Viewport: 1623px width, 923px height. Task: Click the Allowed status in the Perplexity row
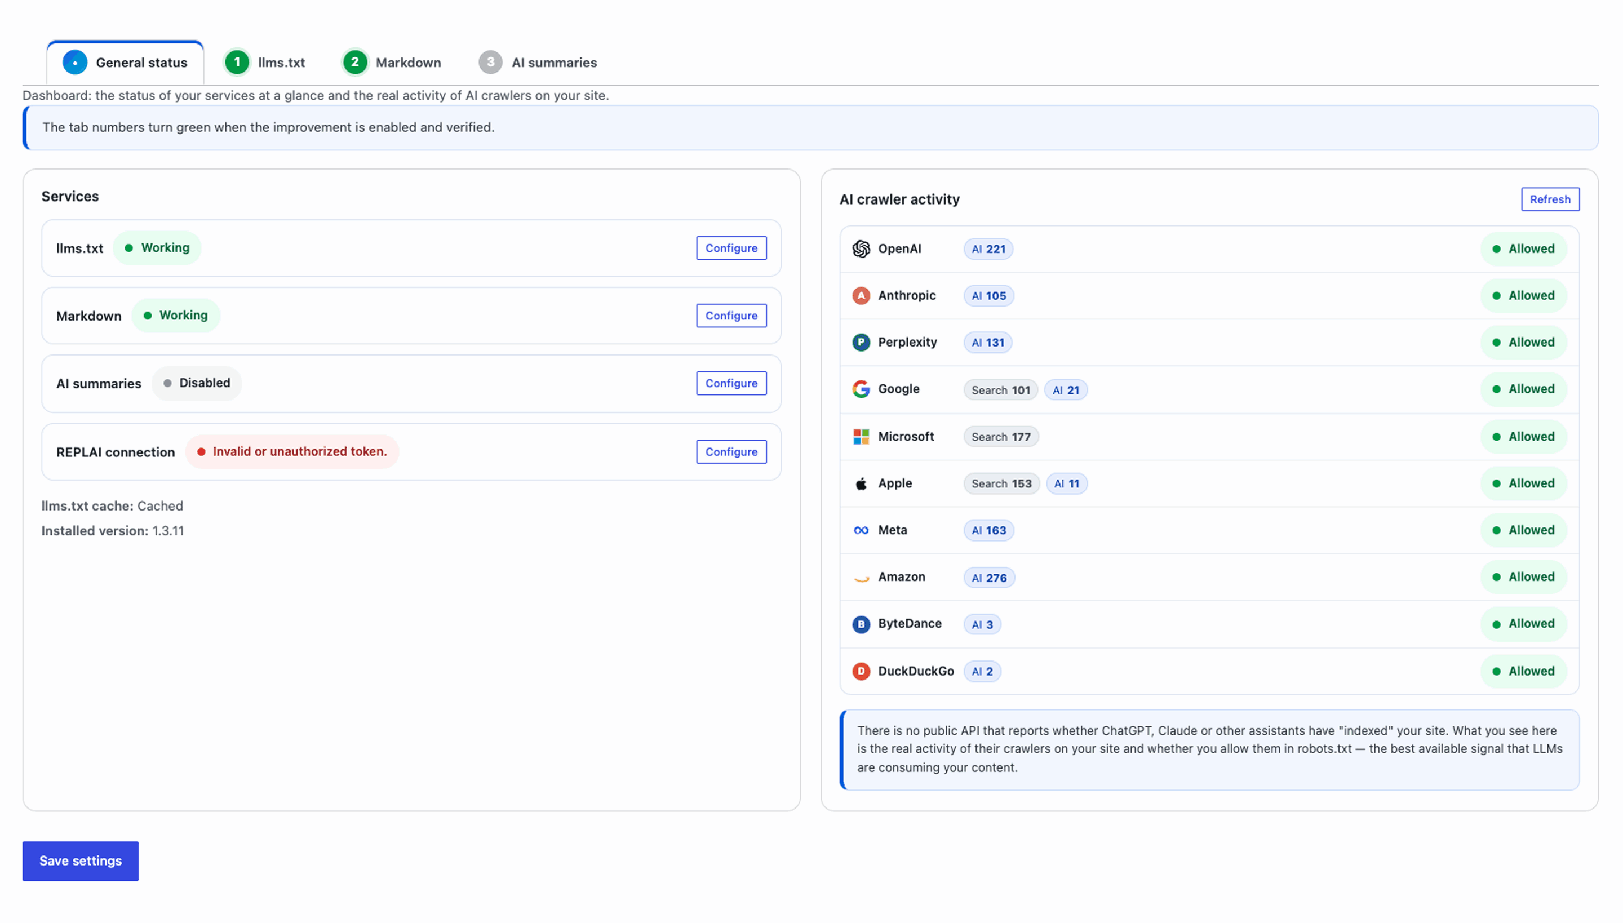(x=1523, y=343)
